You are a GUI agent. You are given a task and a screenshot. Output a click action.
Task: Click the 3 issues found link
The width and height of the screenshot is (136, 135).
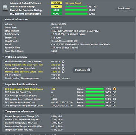73,3
